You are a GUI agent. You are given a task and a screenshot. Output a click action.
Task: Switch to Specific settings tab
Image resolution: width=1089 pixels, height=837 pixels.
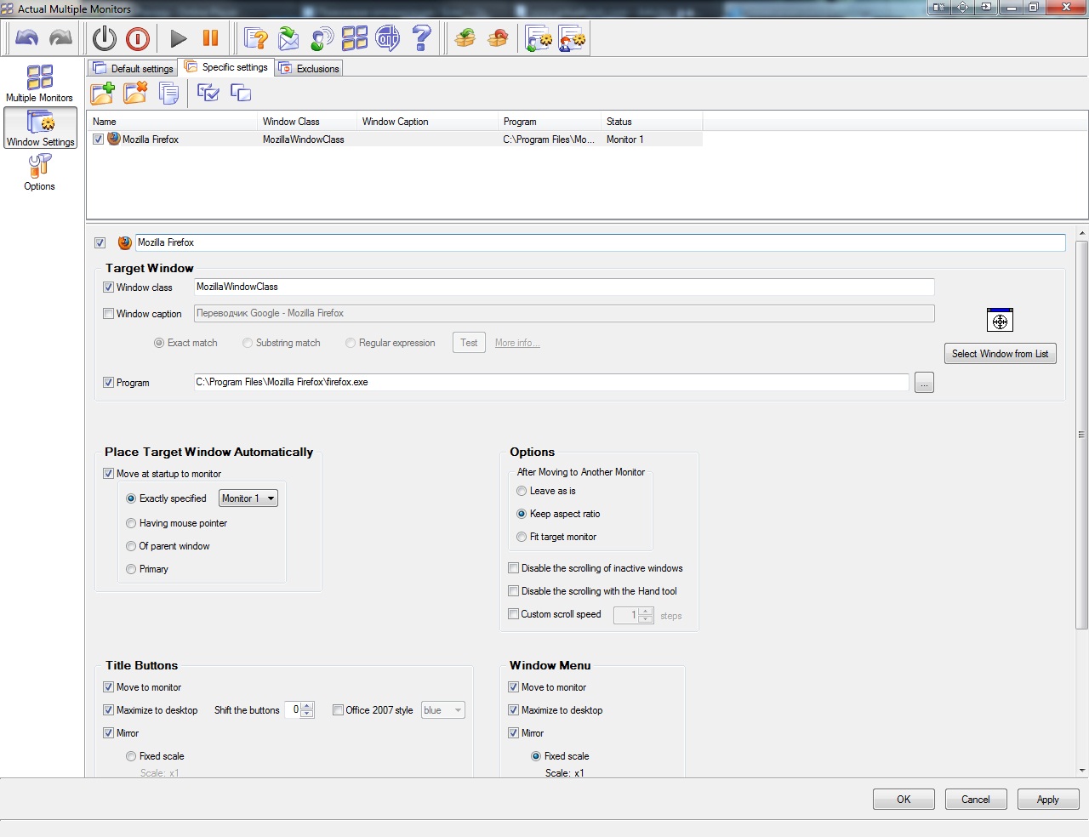(226, 67)
